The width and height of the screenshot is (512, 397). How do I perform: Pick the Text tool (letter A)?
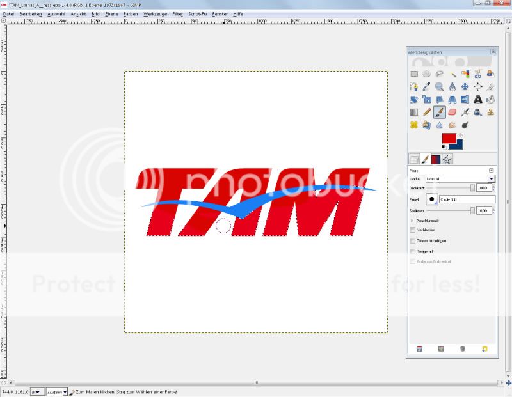tap(477, 99)
